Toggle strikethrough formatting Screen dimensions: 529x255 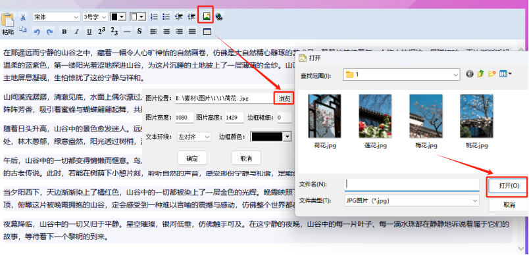tap(139, 32)
